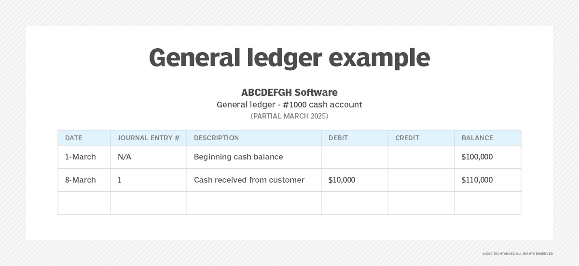Screen dimensions: 579x266
Task: Click the DESCRIPTION column header
Action: (216, 138)
